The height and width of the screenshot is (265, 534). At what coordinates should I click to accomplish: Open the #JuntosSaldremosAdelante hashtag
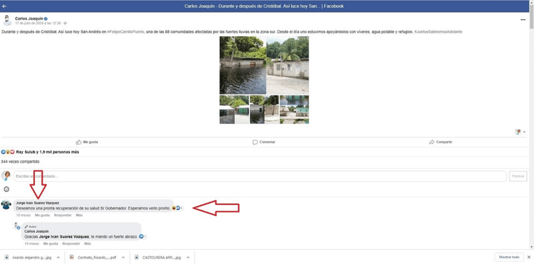[x=438, y=32]
